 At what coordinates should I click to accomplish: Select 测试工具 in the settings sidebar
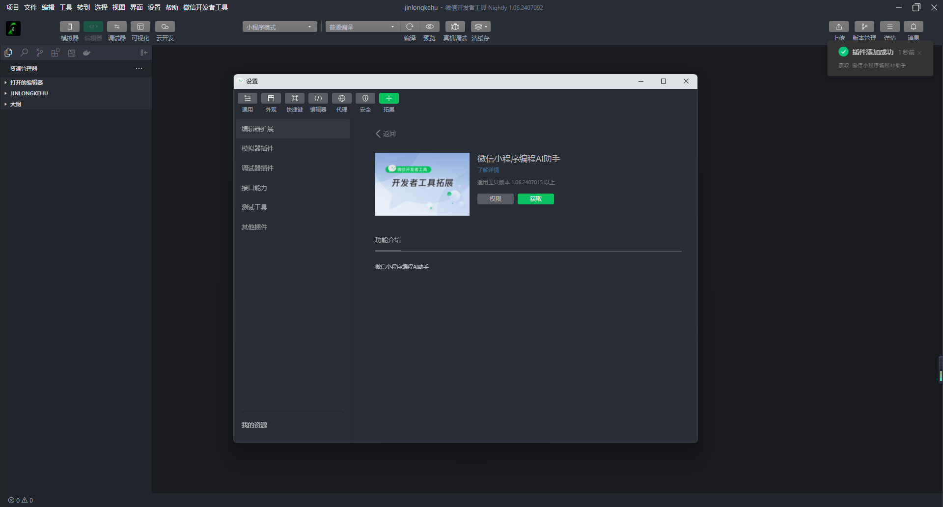pos(293,207)
